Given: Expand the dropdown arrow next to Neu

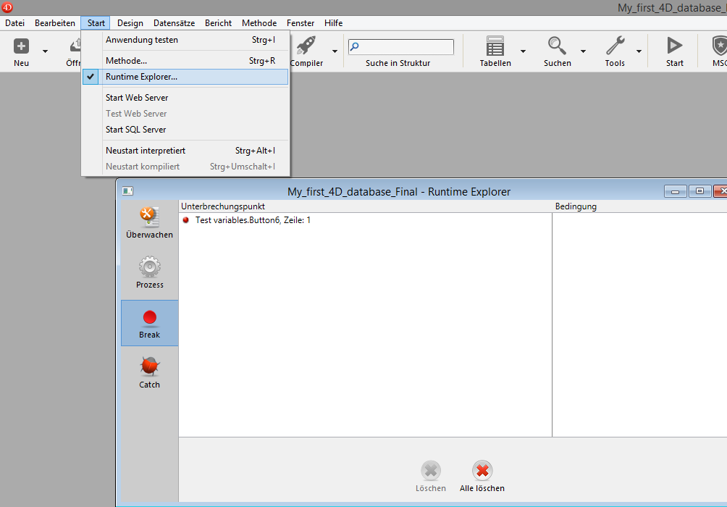Looking at the screenshot, I should click(45, 51).
